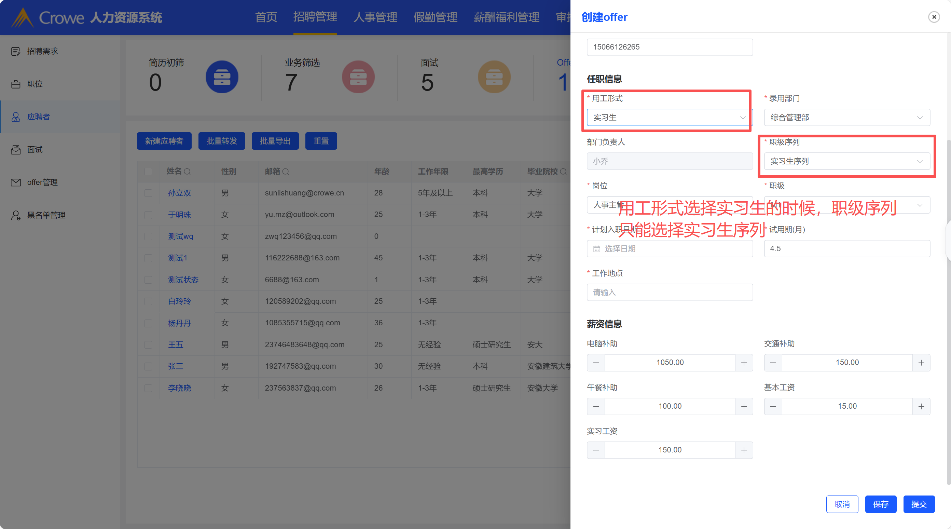This screenshot has height=529, width=951.
Task: Click the 黑名单管理 user icon
Action: click(x=15, y=215)
